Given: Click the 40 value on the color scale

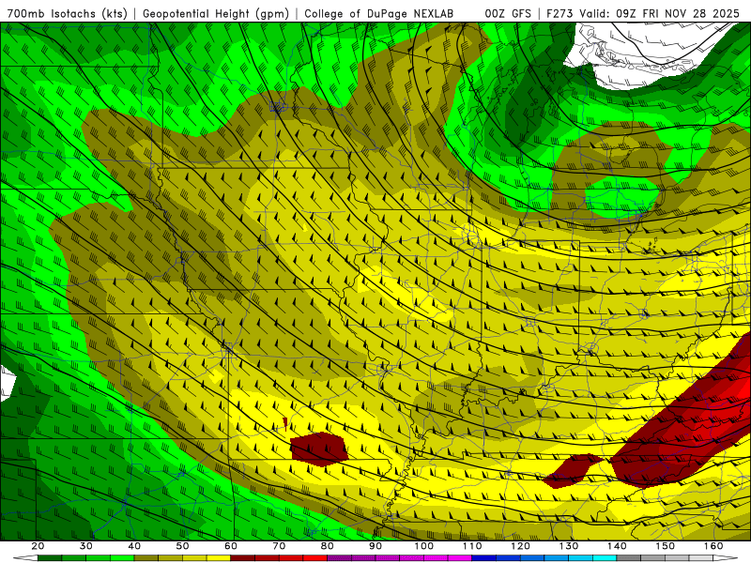Looking at the screenshot, I should (x=134, y=546).
